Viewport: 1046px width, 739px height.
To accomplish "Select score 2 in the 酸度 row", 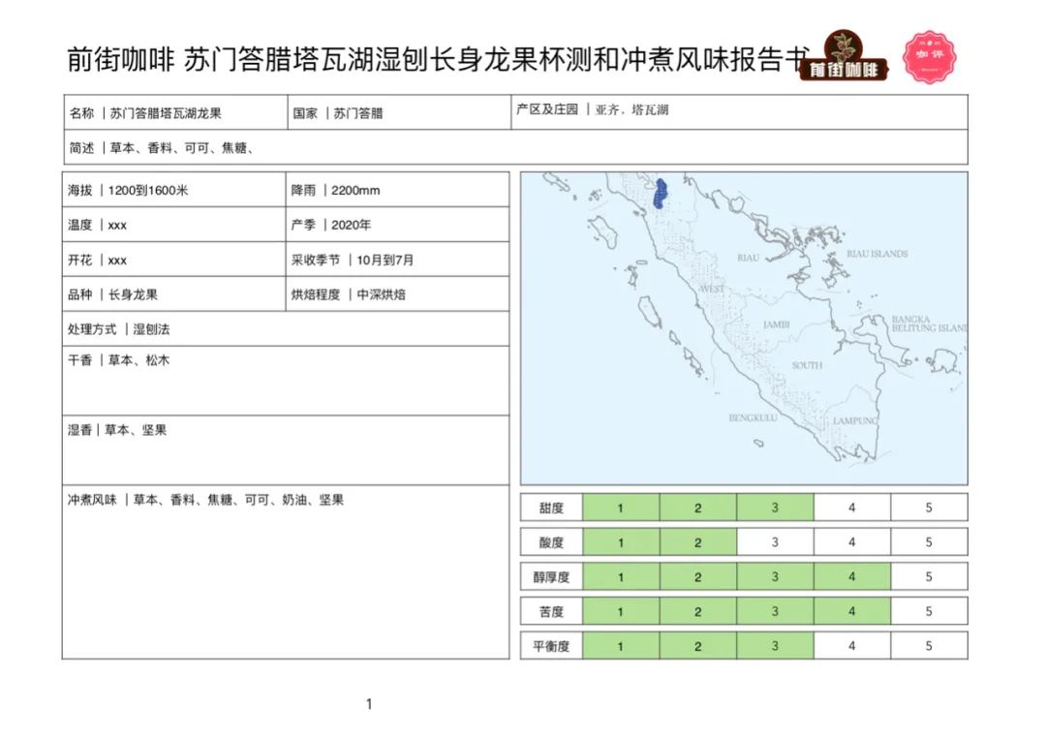I will [x=697, y=542].
